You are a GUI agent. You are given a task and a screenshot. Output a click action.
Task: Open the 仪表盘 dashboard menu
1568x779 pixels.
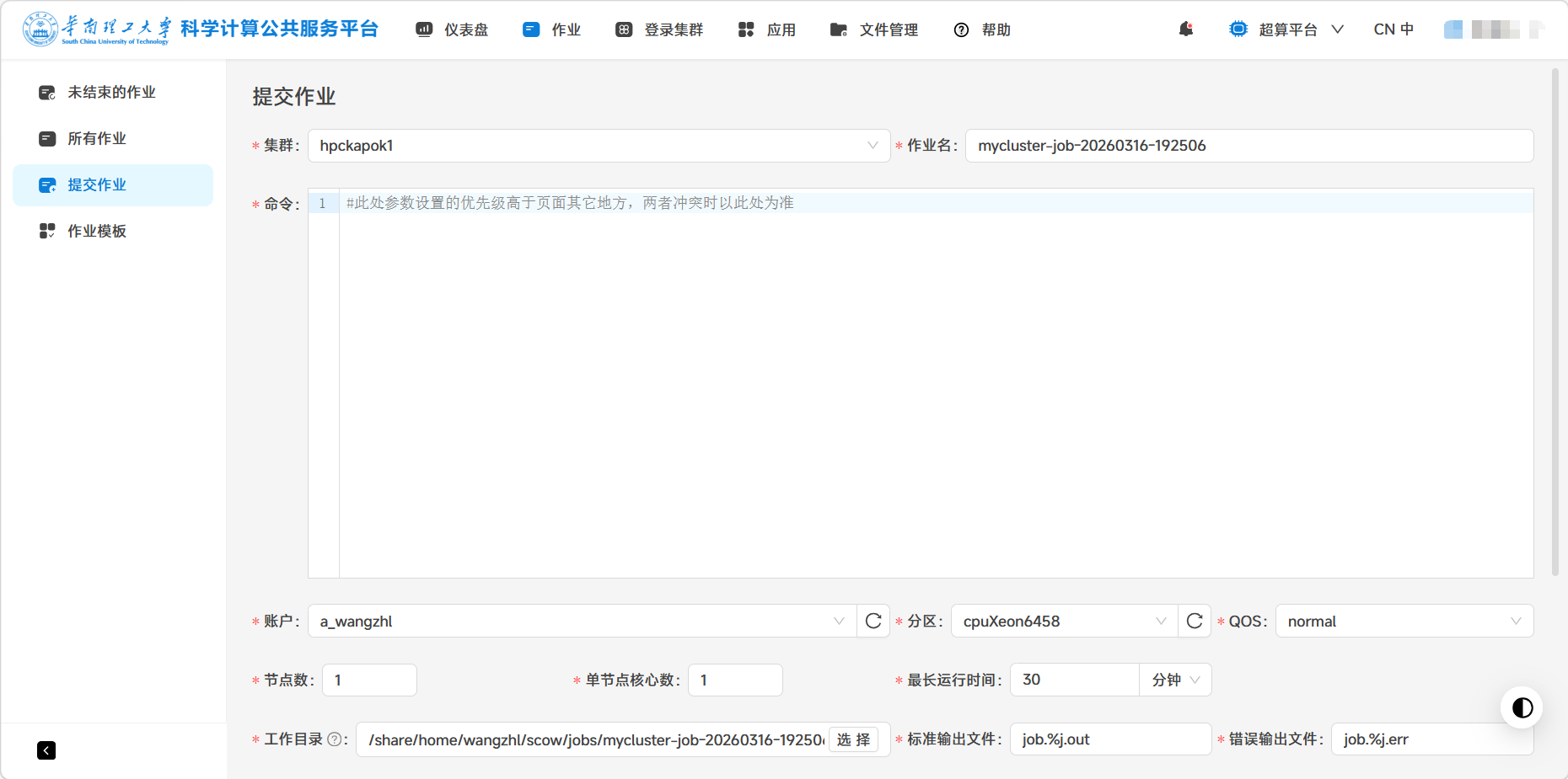(x=453, y=29)
